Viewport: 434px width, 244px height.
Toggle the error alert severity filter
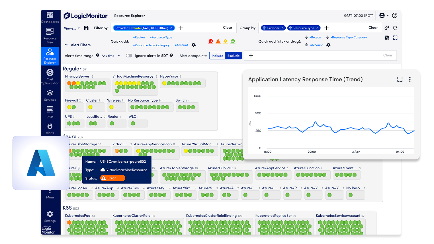(x=218, y=41)
